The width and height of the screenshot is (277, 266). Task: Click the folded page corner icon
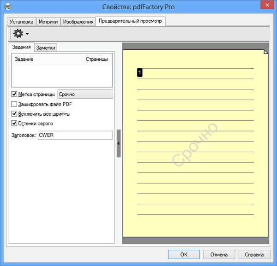tap(266, 52)
